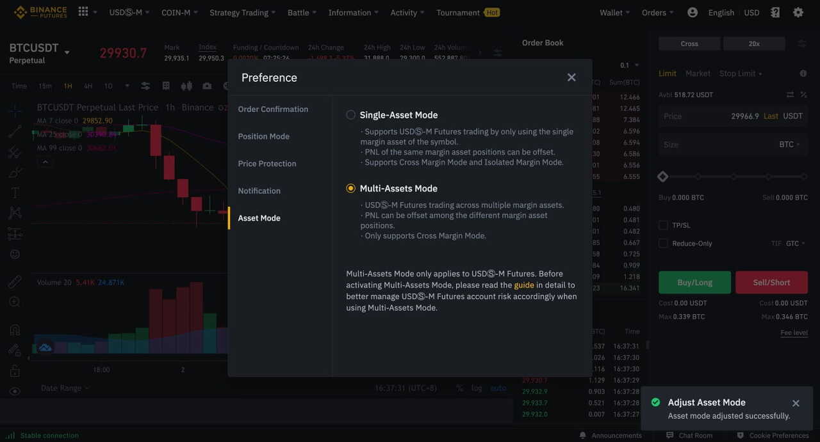Expand the Date Range dropdown
Screen dimensions: 820x442
click(65, 388)
